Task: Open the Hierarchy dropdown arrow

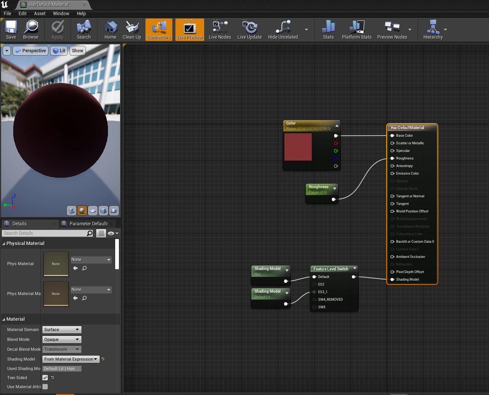Action: coord(445,30)
